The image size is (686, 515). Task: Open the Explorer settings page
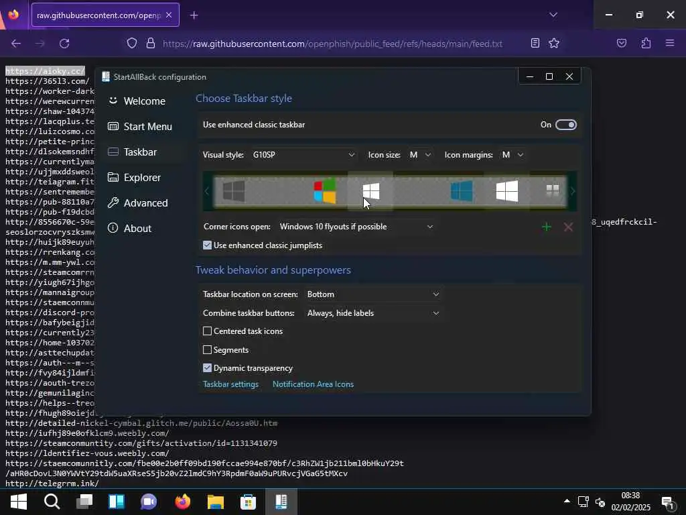point(134,177)
